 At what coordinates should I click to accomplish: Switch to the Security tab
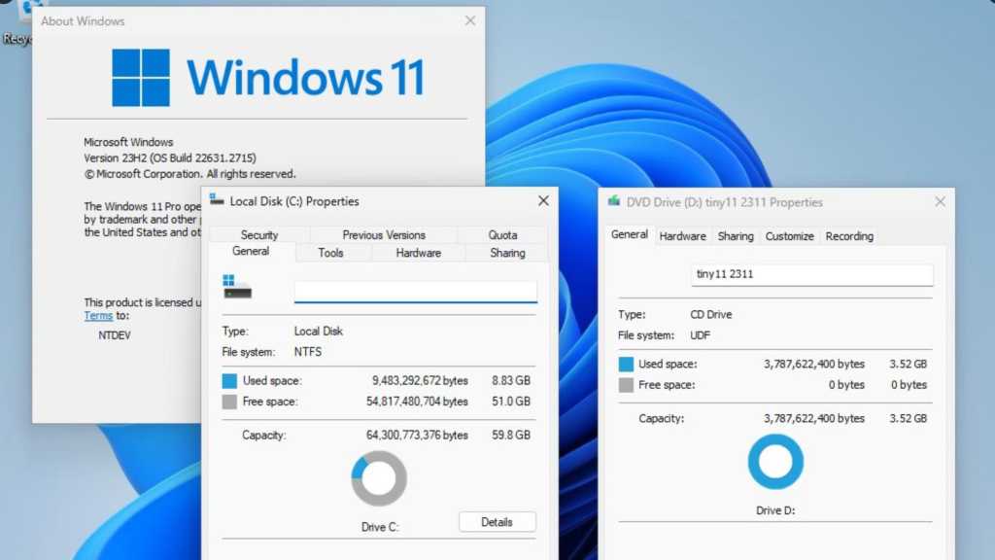tap(259, 234)
